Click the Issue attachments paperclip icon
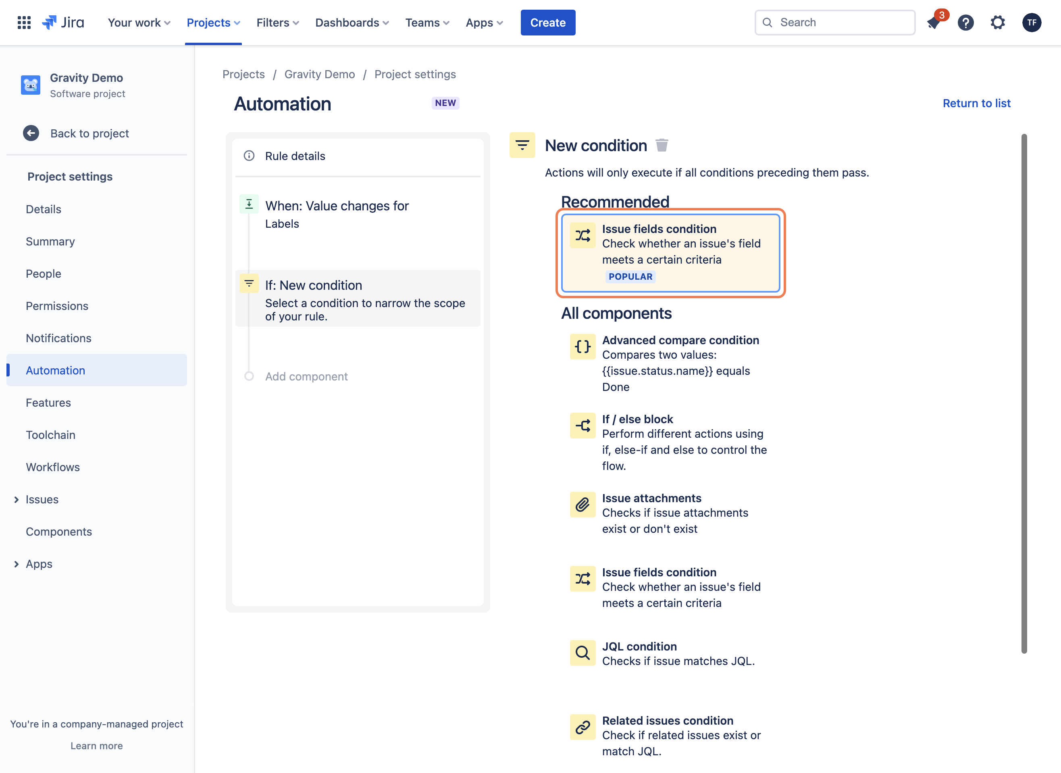The height and width of the screenshot is (773, 1061). [583, 505]
